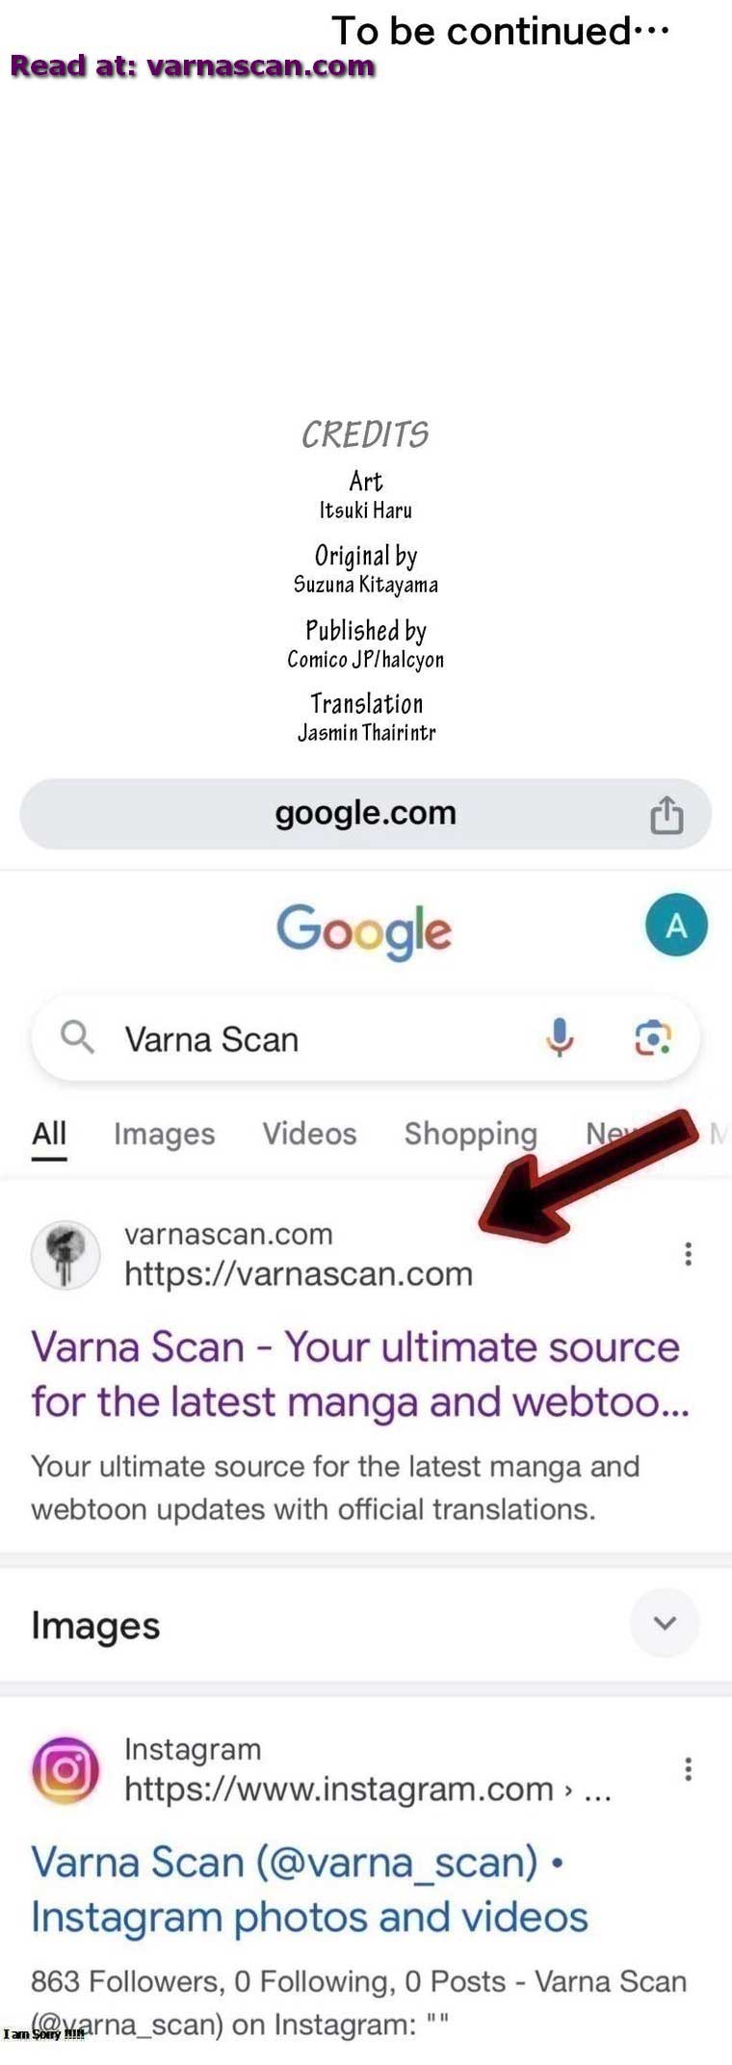Click the varnascan.com site favicon

click(65, 1254)
